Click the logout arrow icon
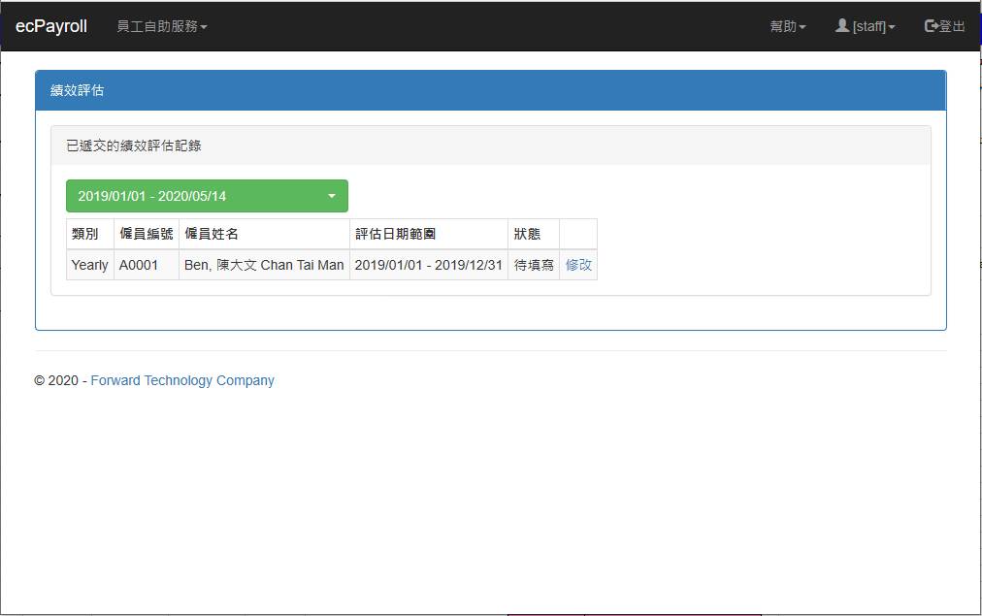This screenshot has width=982, height=616. pyautogui.click(x=932, y=25)
